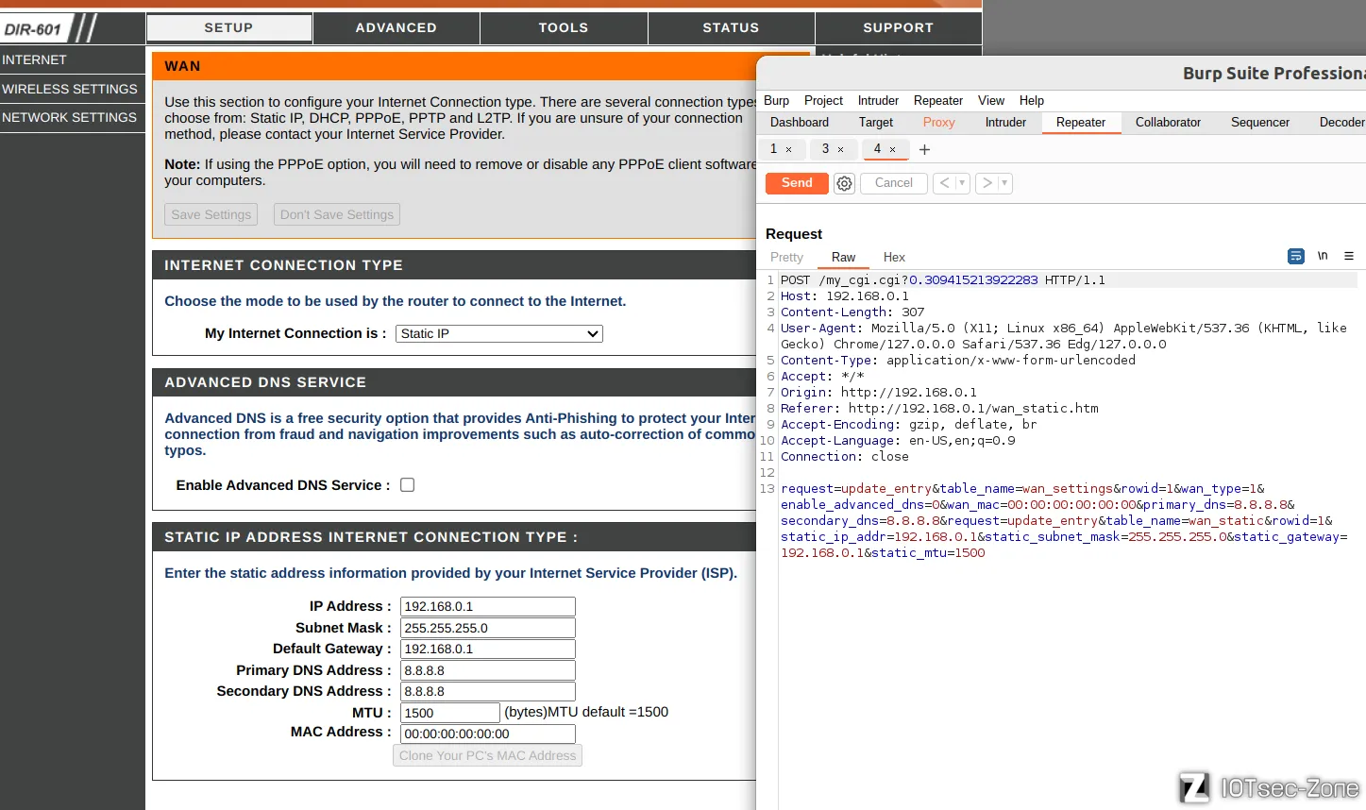
Task: Select Hex view of request
Action: (x=894, y=257)
